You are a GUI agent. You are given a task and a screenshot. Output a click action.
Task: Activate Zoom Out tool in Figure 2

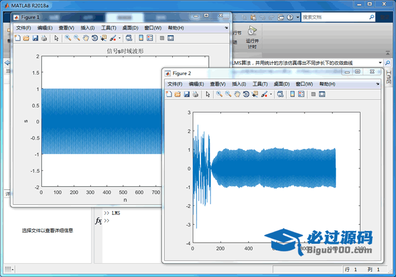(x=228, y=94)
